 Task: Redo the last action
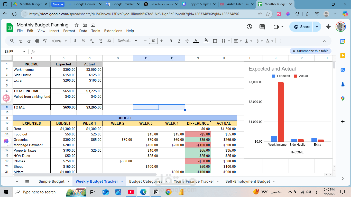tap(29, 41)
